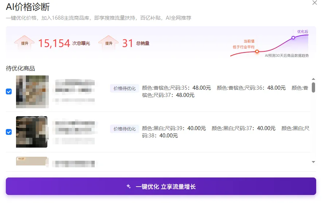Click 香槟色 尺码:35 price 48.00元
The image size is (322, 203).
(x=202, y=88)
